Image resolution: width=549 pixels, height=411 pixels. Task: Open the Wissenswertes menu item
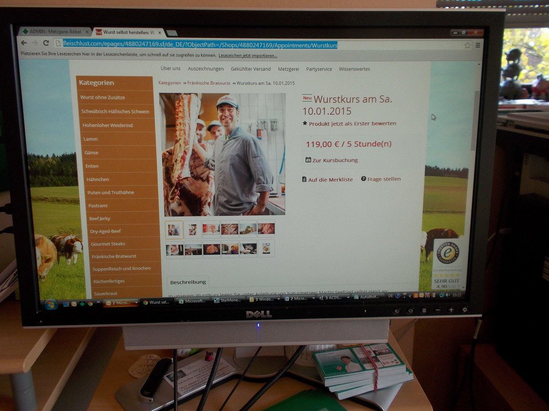pos(355,69)
